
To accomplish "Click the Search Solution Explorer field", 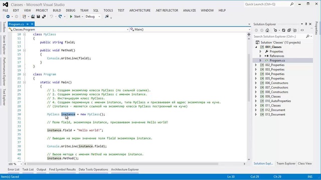I will tap(280, 36).
